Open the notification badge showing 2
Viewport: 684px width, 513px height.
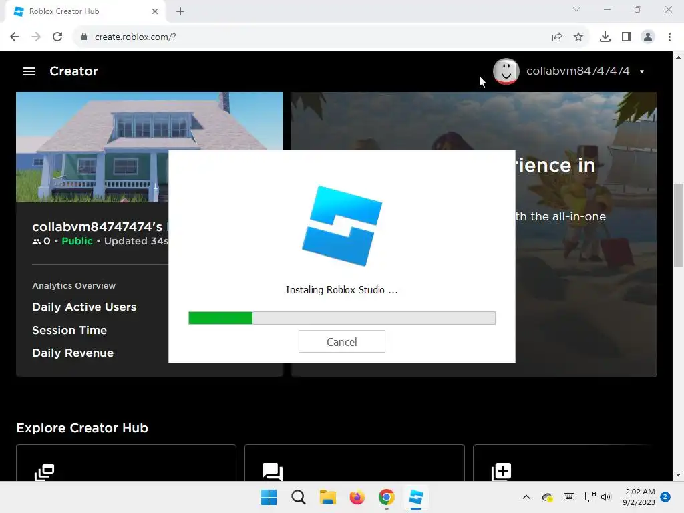click(665, 497)
